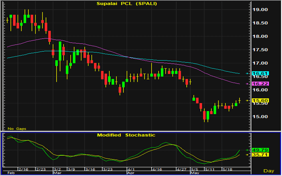Click the Mar month label
Image resolution: width=282 pixels, height=176 pixels.
coord(58,173)
